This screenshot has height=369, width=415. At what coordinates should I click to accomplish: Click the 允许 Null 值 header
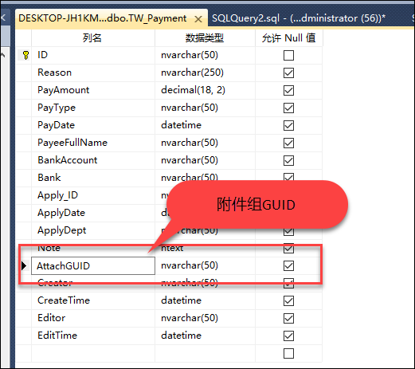288,38
